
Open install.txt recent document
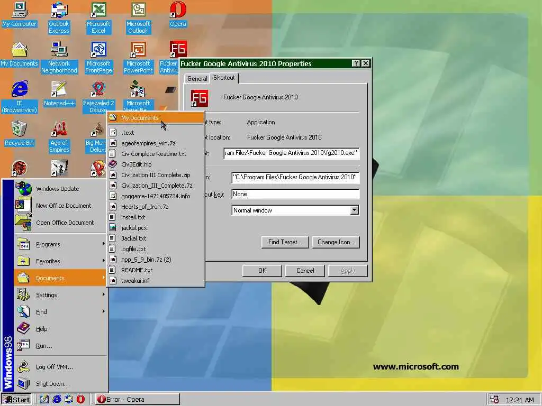click(156, 217)
